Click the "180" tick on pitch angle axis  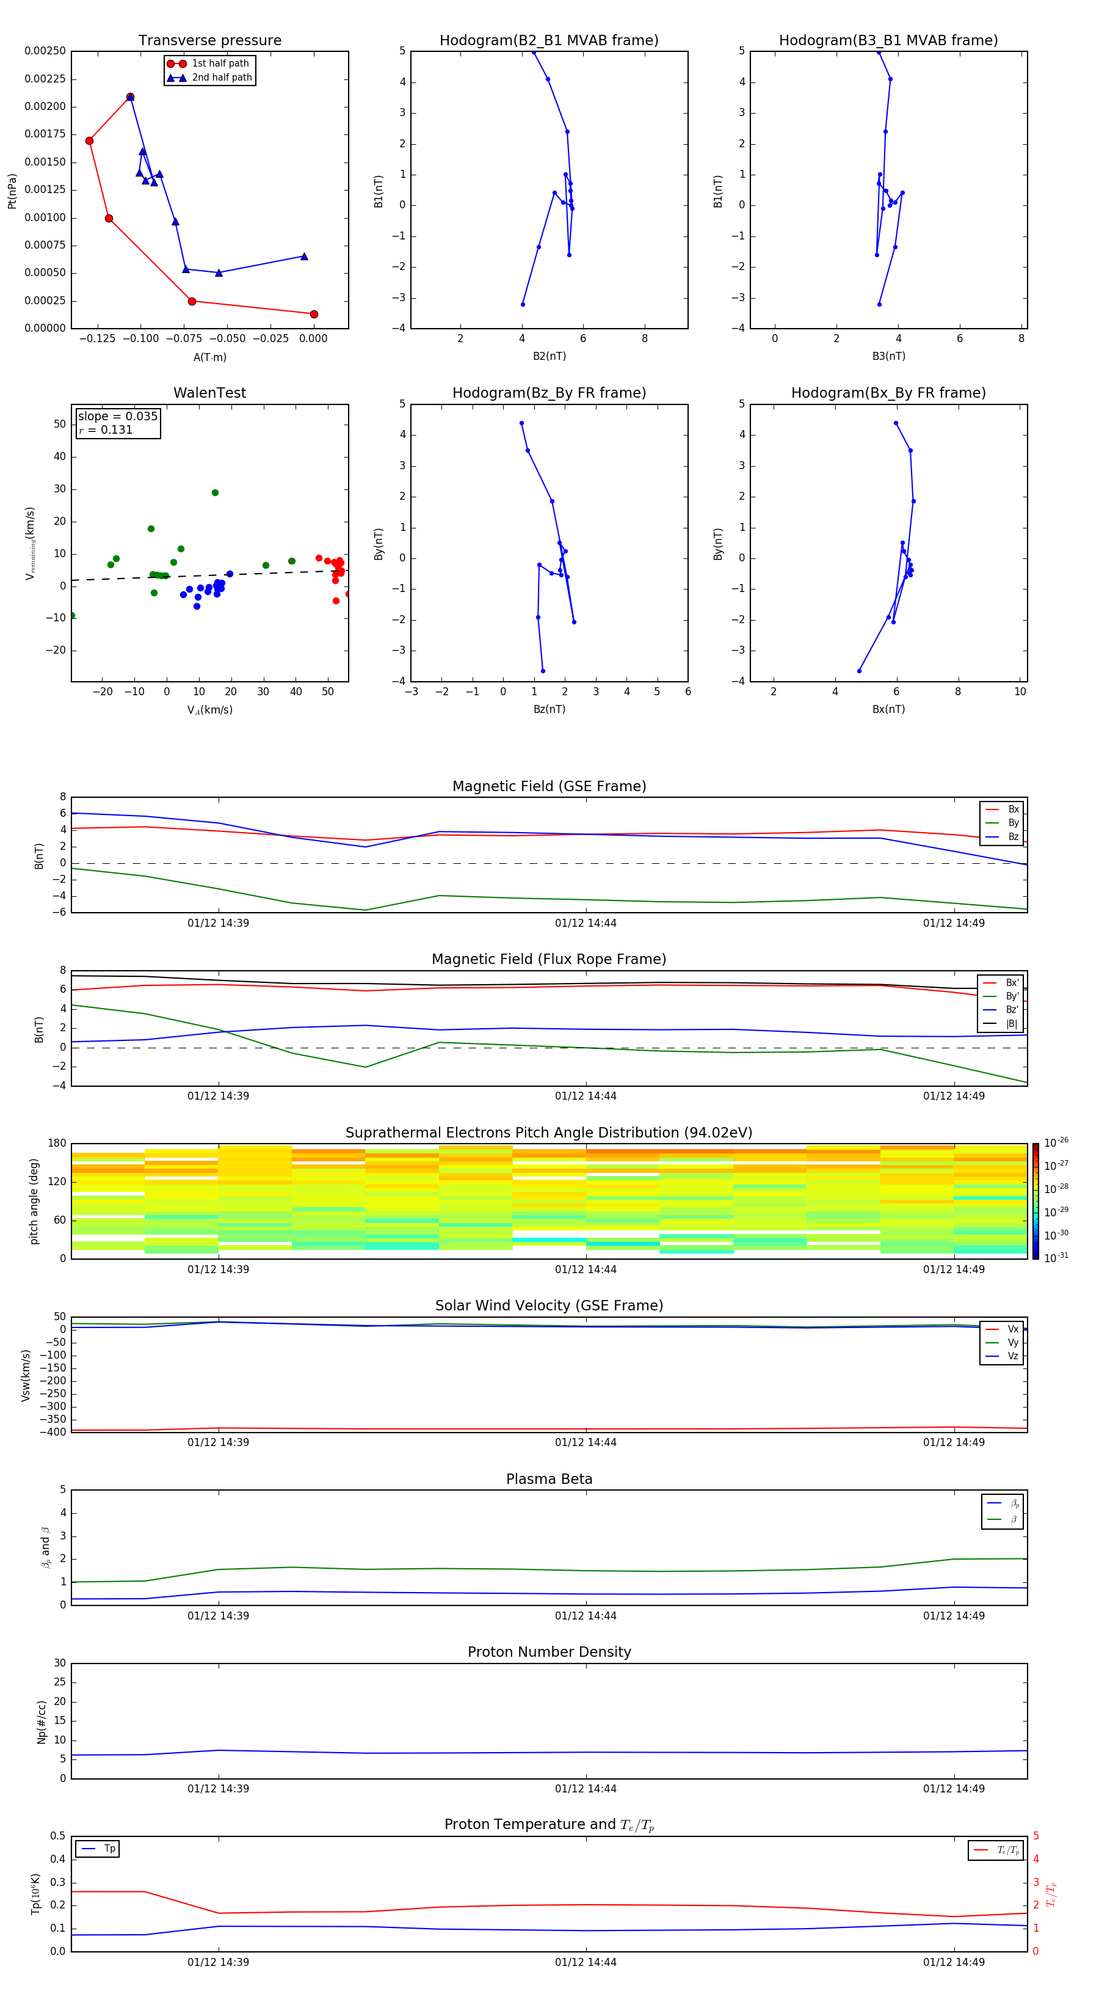(x=57, y=1144)
